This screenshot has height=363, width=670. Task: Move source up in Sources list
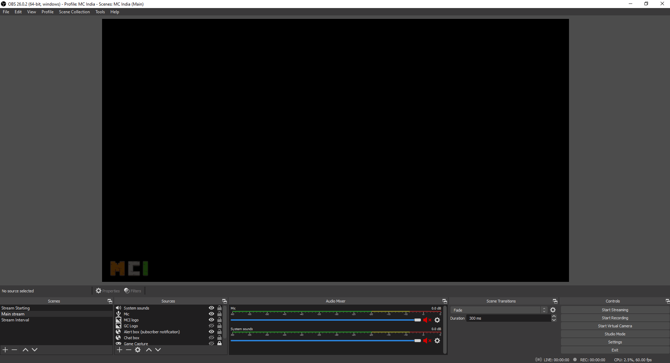tap(149, 350)
